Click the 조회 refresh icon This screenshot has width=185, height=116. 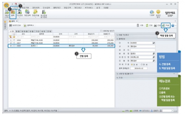tap(147, 25)
